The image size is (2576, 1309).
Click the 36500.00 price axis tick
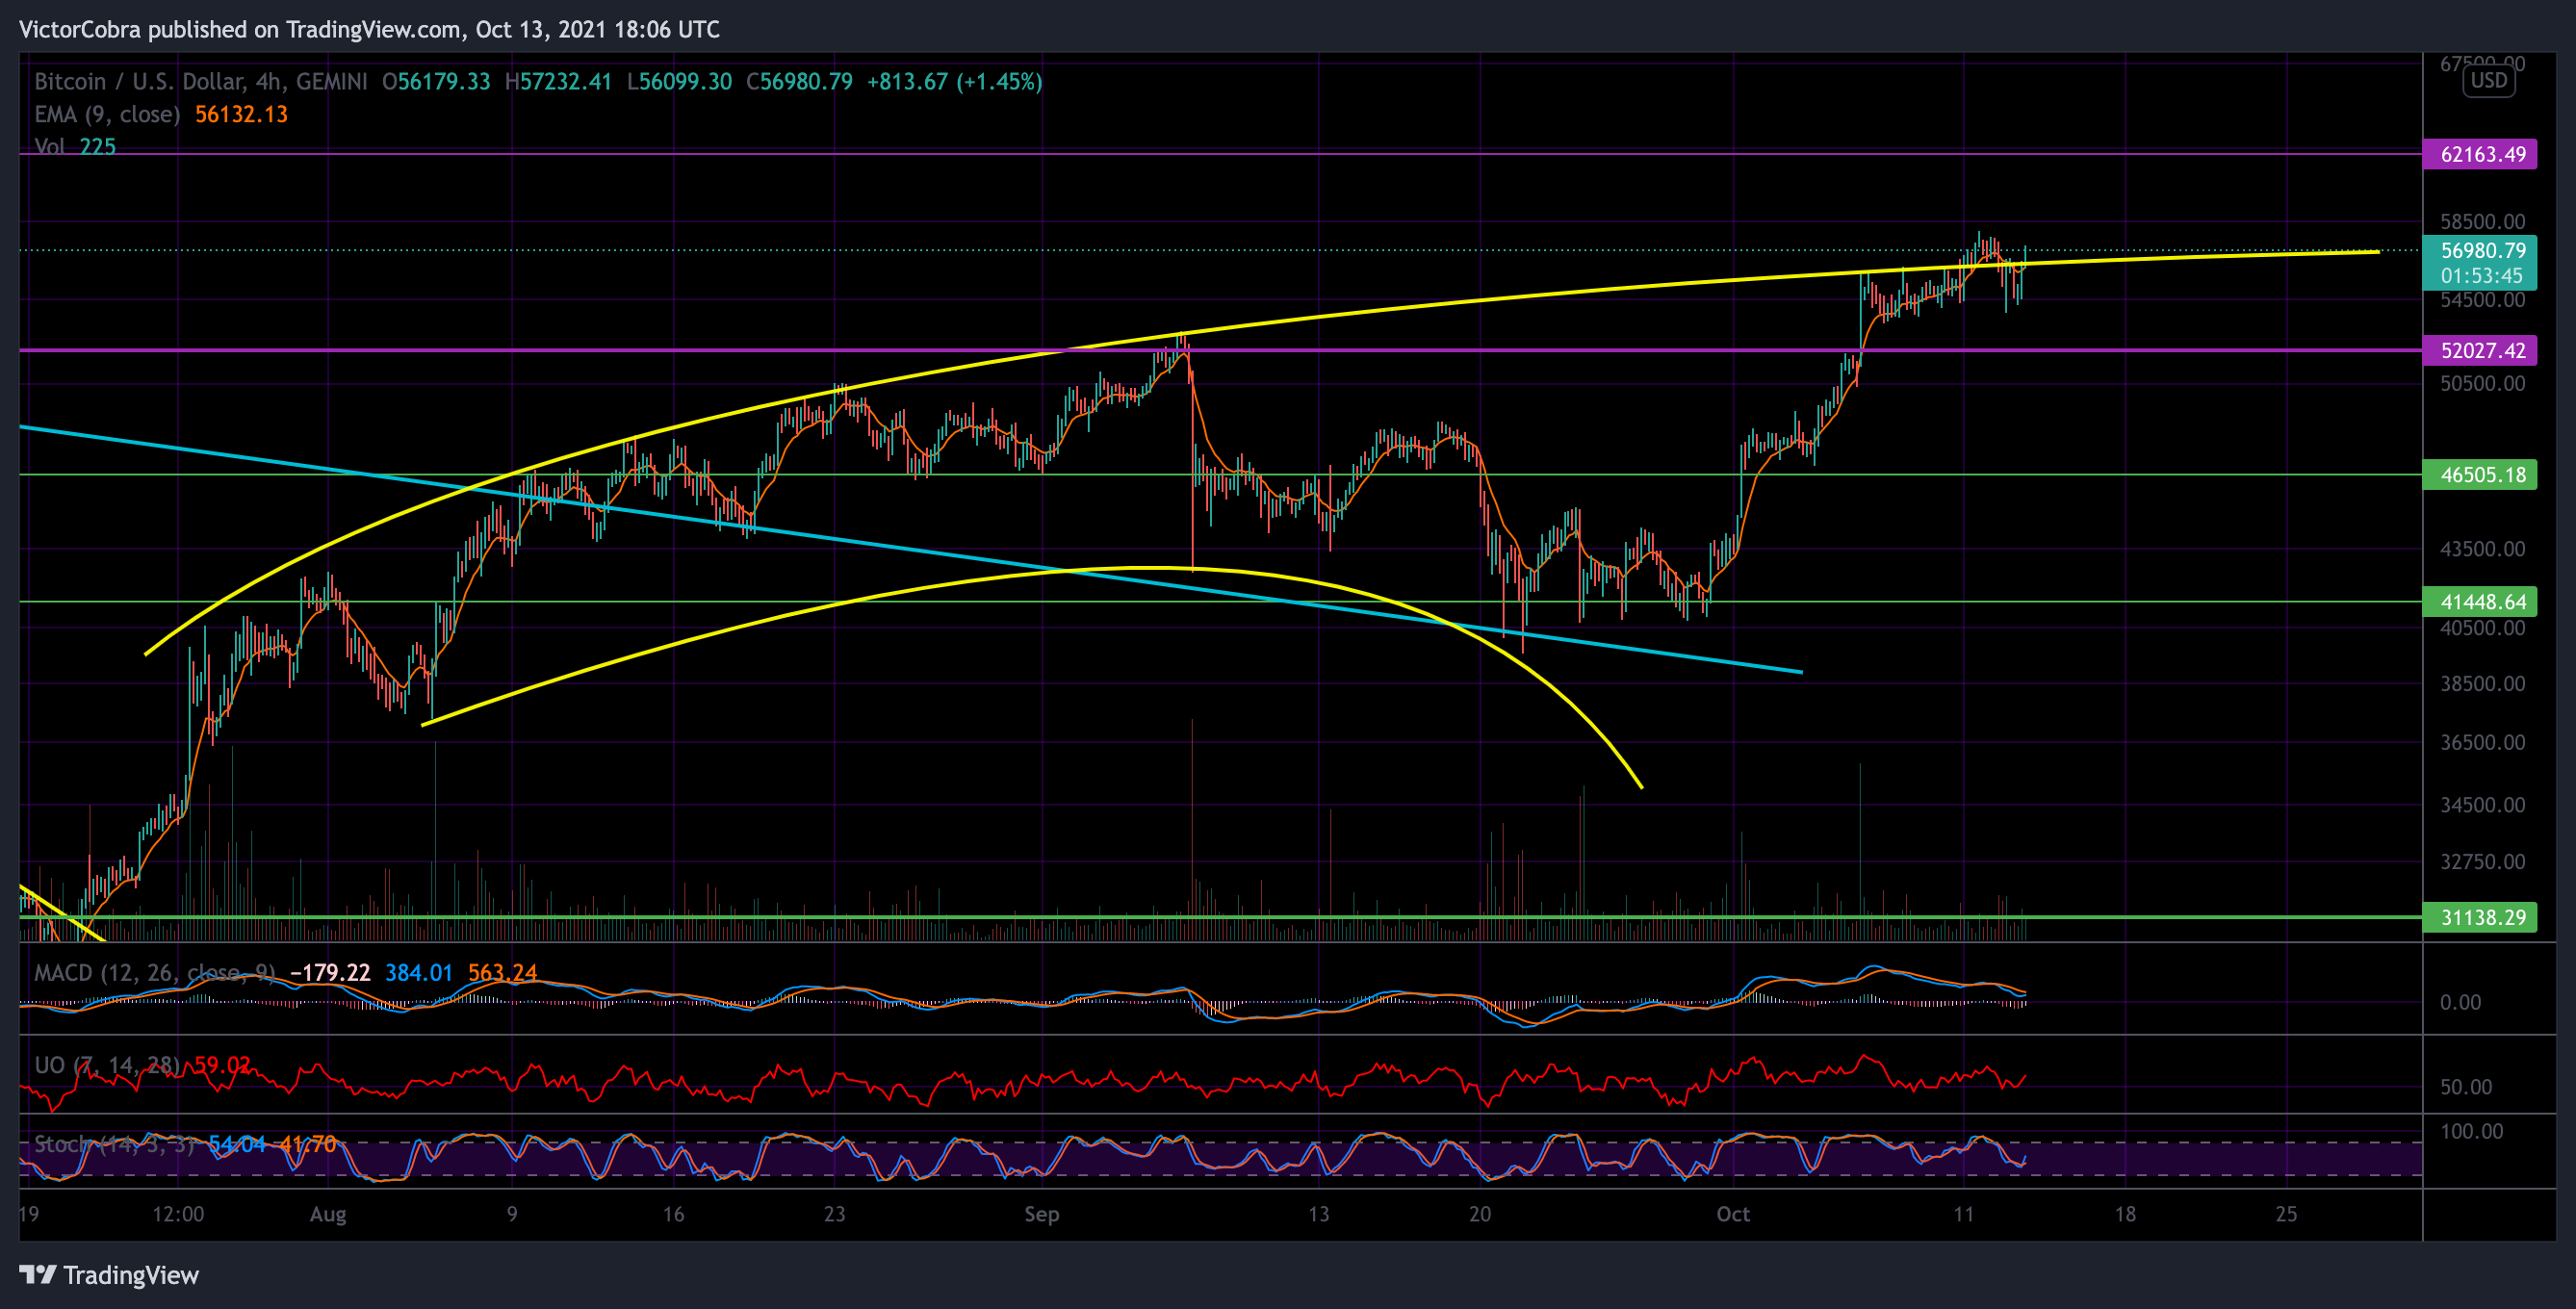coord(2482,742)
